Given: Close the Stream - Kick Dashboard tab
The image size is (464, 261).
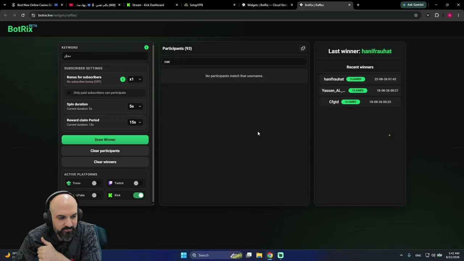Looking at the screenshot, I should pyautogui.click(x=177, y=5).
